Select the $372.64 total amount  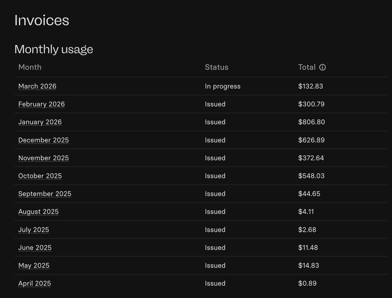(x=311, y=158)
